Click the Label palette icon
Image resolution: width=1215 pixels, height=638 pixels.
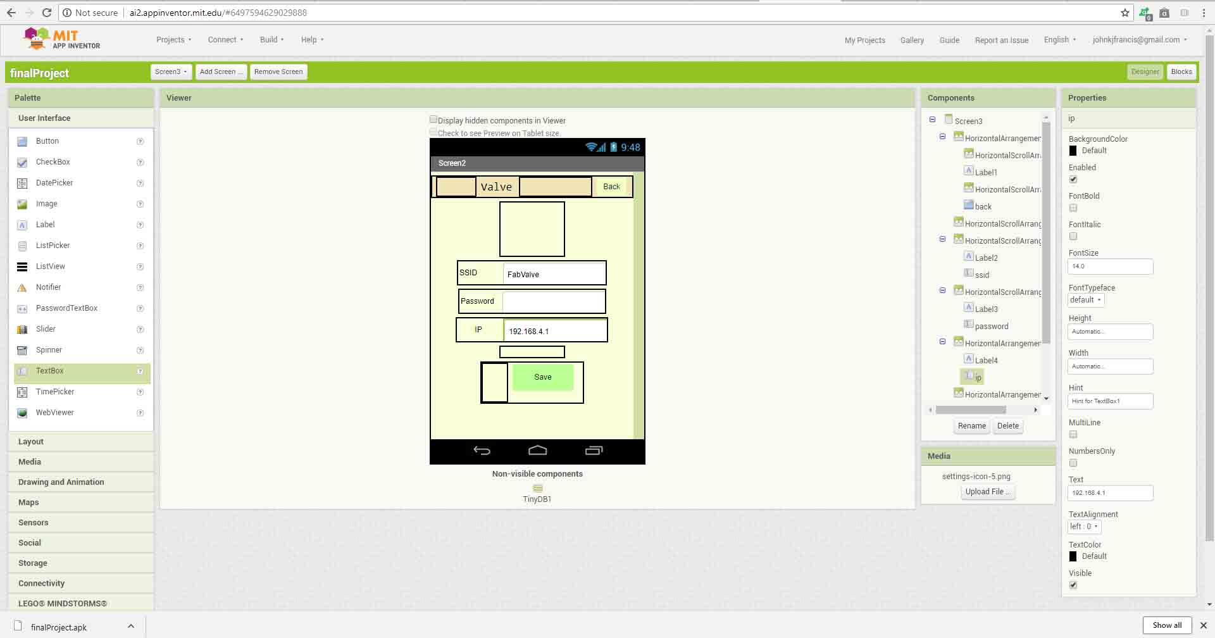point(22,225)
